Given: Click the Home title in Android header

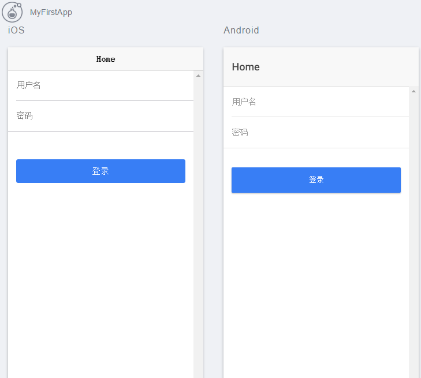Looking at the screenshot, I should coord(245,67).
